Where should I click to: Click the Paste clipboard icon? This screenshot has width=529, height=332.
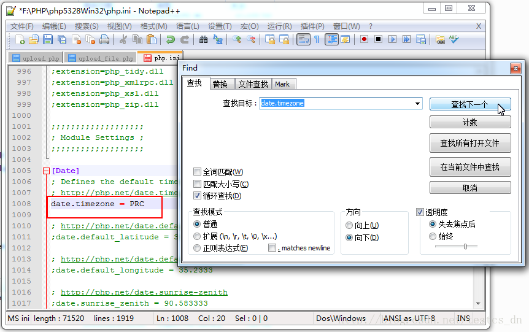coord(152,39)
